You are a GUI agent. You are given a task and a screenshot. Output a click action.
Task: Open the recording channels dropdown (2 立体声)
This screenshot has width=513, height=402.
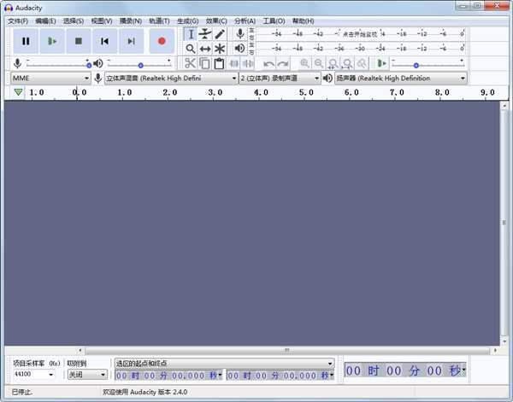(280, 79)
